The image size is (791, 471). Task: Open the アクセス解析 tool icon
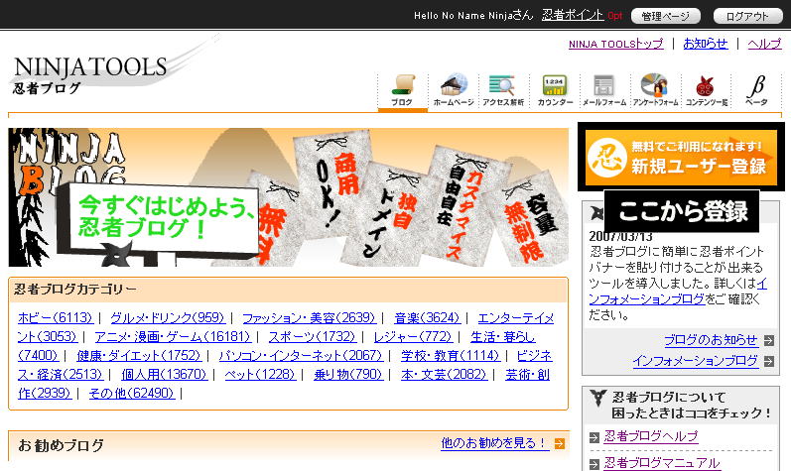pyautogui.click(x=503, y=90)
